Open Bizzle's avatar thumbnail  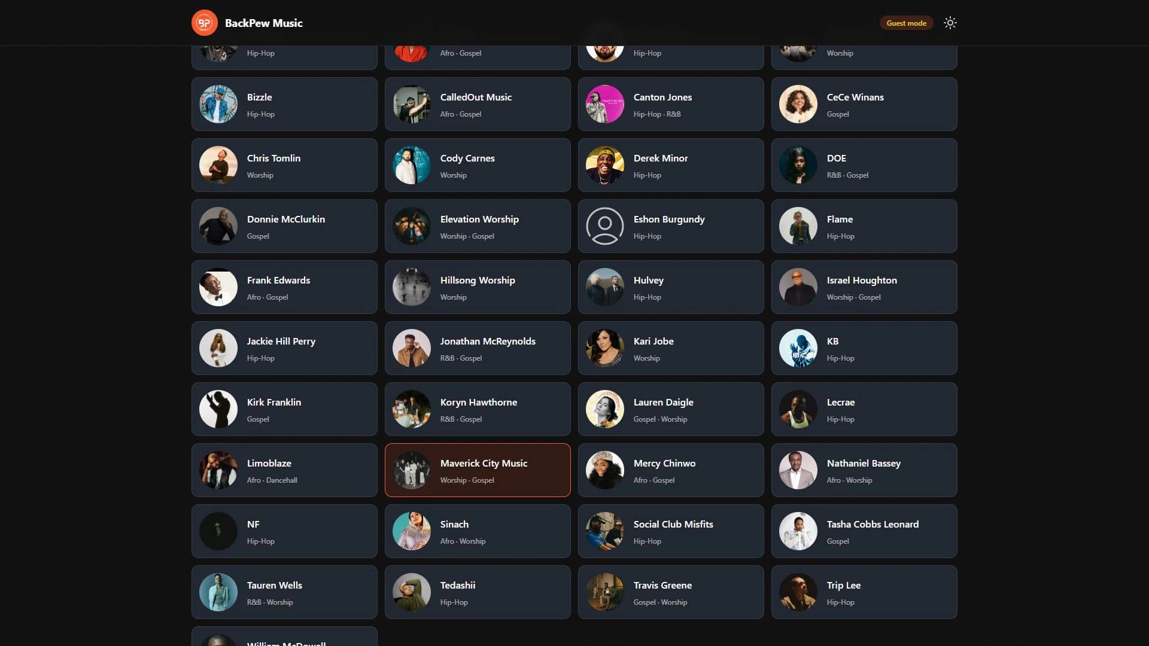tap(218, 104)
